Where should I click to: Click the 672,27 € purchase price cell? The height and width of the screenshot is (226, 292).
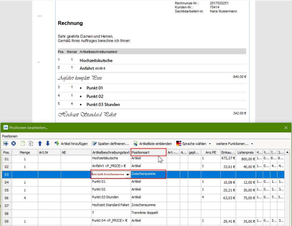228,159
